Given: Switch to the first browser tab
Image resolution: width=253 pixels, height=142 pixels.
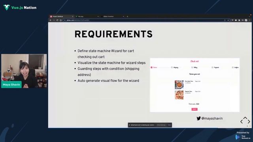Looking at the screenshot, I should [x=61, y=17].
